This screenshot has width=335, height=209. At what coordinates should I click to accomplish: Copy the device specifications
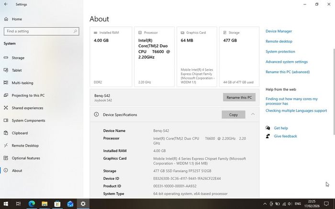234,115
